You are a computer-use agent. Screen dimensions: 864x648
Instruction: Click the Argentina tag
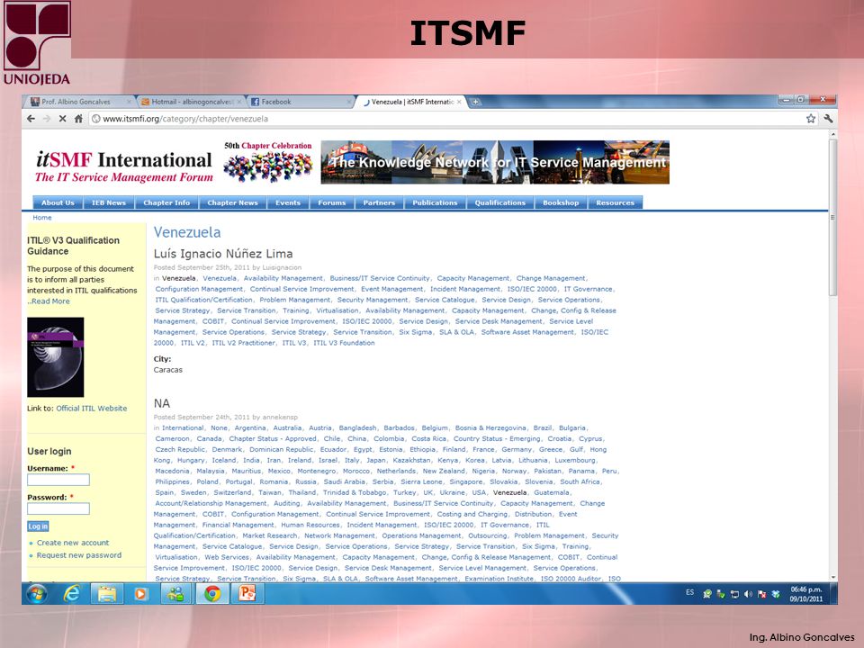pyautogui.click(x=250, y=428)
